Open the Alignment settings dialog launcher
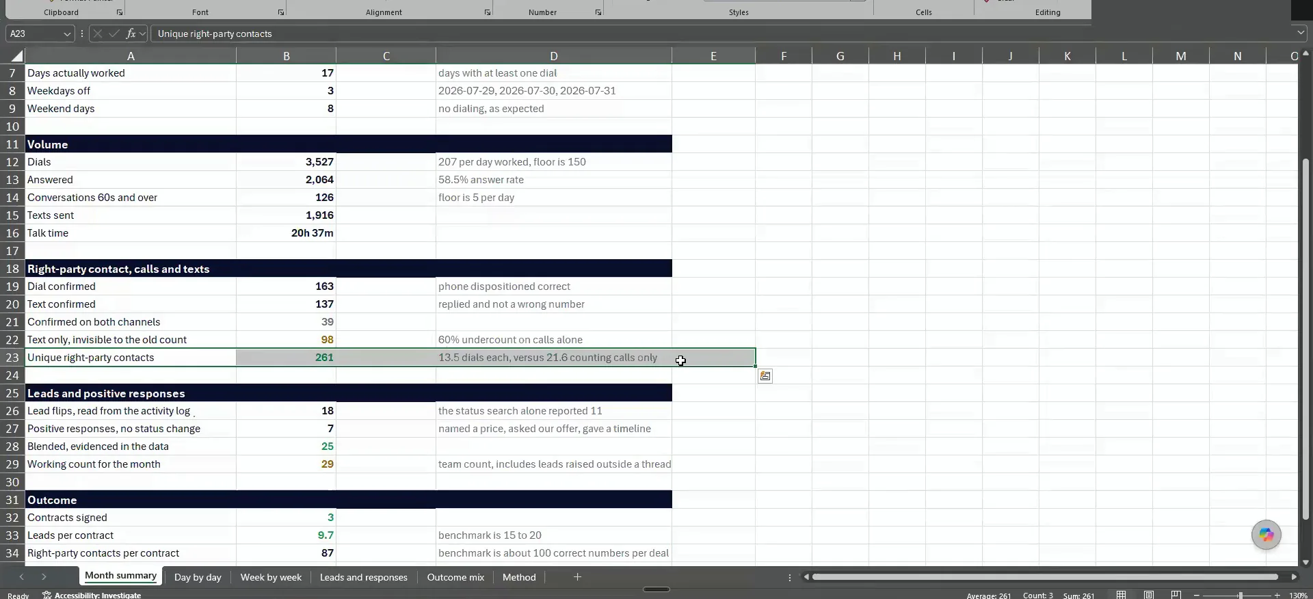Screen dimensions: 1313x599 [488, 12]
